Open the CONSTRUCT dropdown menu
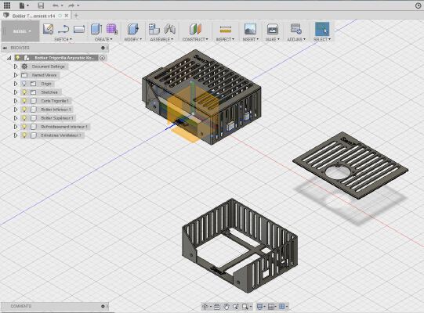The height and width of the screenshot is (313, 424). click(195, 39)
